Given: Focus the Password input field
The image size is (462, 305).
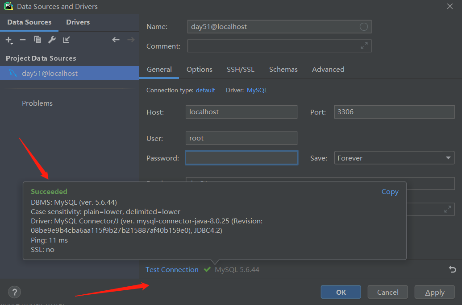Looking at the screenshot, I should (241, 158).
